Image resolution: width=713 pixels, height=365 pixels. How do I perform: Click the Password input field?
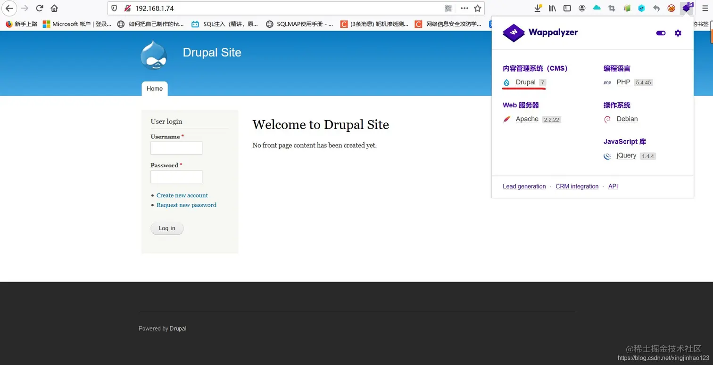[176, 177]
